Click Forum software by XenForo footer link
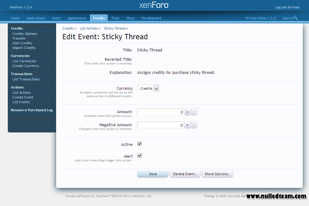 [x=109, y=196]
